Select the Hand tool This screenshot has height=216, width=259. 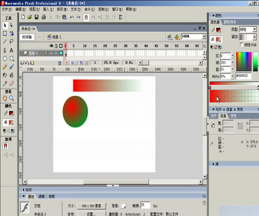[x=5, y=98]
